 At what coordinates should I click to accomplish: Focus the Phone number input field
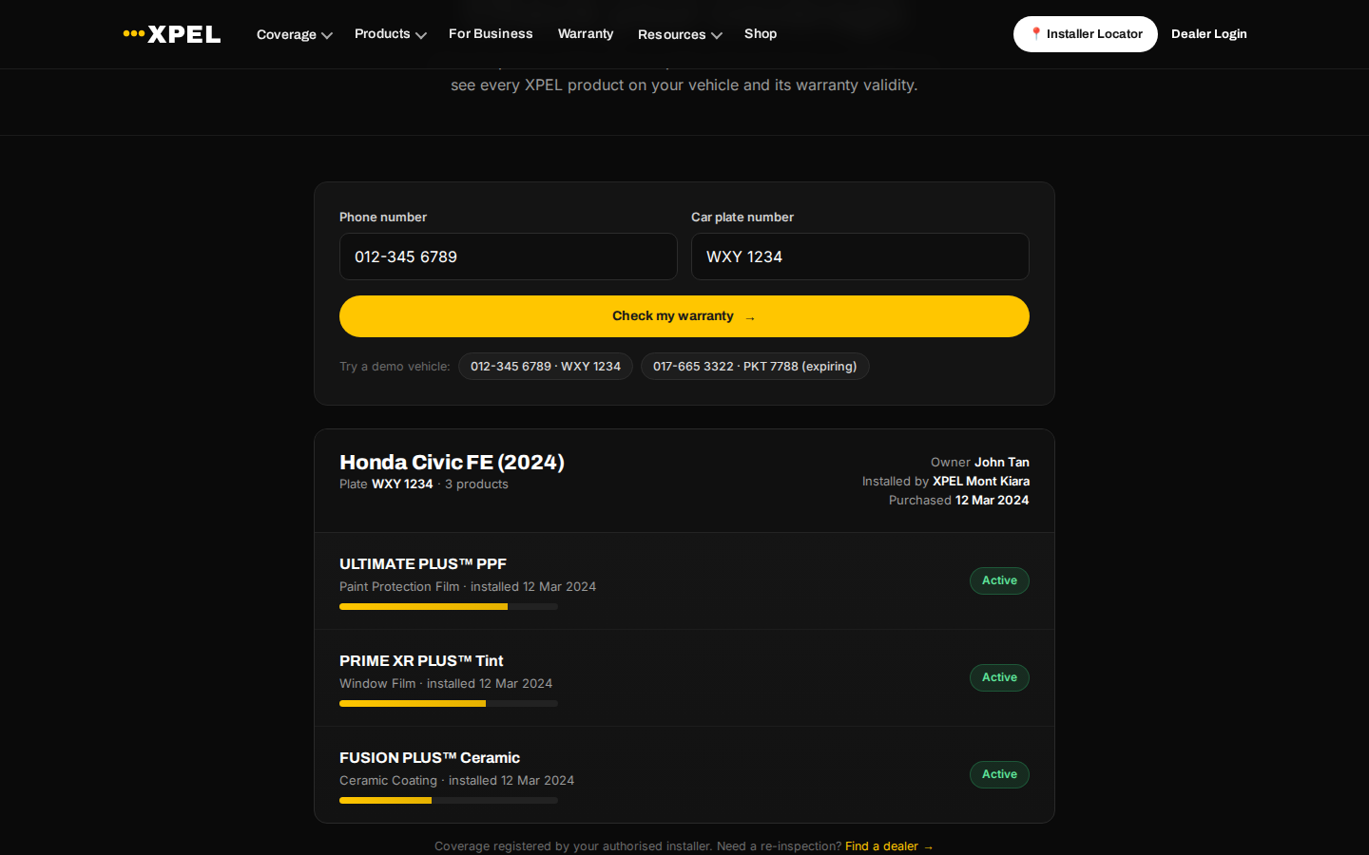pyautogui.click(x=509, y=256)
